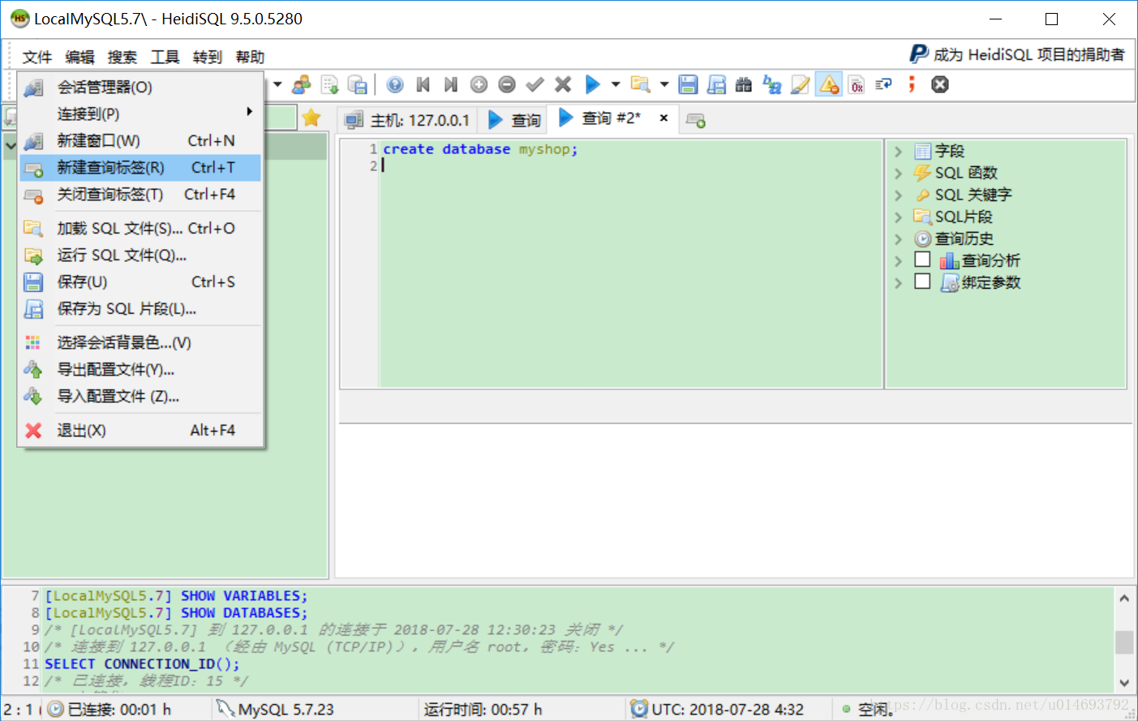Click the cancel editing X icon
The width and height of the screenshot is (1138, 721).
pos(563,84)
